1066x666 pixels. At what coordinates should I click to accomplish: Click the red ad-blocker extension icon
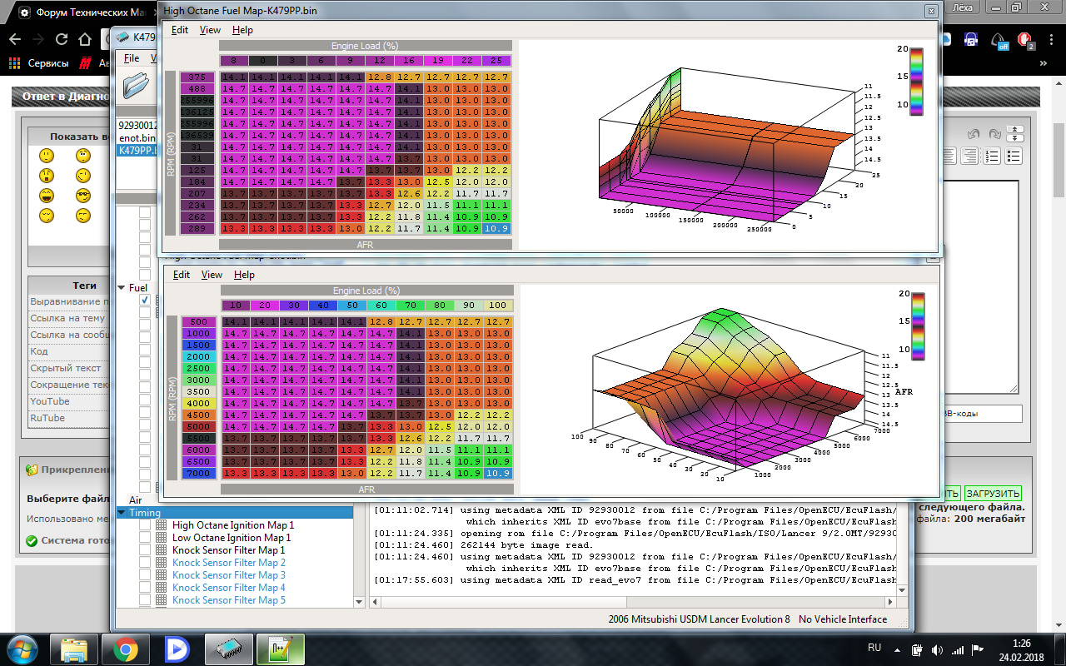pyautogui.click(x=1025, y=39)
